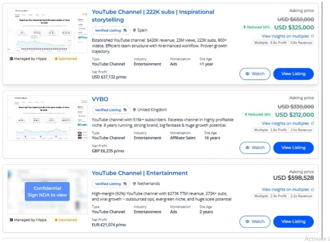The height and width of the screenshot is (243, 330).
Task: Open analytics thumbnail of VYBO listing
Action: (47, 118)
